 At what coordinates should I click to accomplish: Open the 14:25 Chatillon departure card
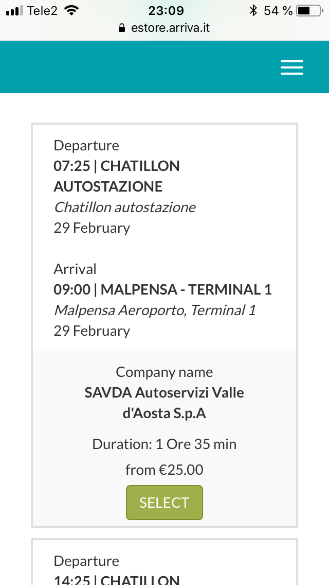(x=164, y=562)
